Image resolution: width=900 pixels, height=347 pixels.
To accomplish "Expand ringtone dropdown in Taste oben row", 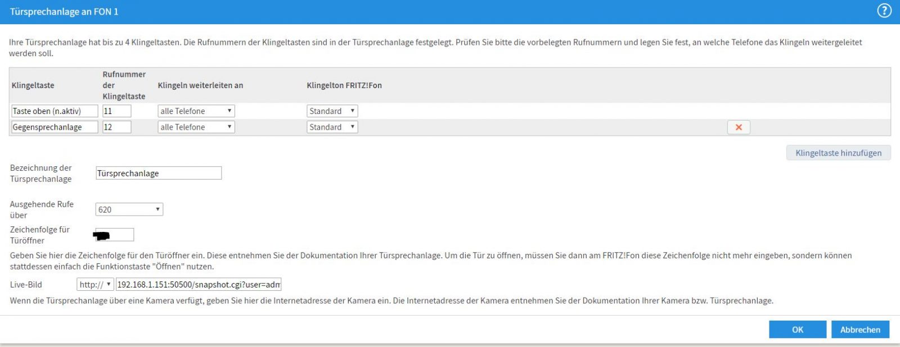I will pyautogui.click(x=332, y=111).
